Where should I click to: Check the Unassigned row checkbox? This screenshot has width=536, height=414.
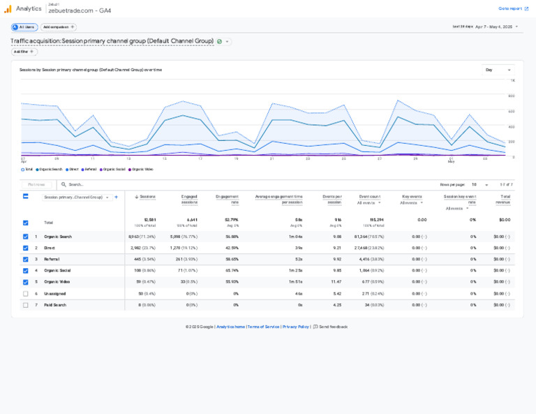click(26, 294)
